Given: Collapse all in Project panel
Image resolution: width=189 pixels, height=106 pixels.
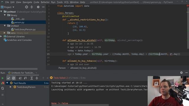Looking at the screenshot, I should [32, 7].
